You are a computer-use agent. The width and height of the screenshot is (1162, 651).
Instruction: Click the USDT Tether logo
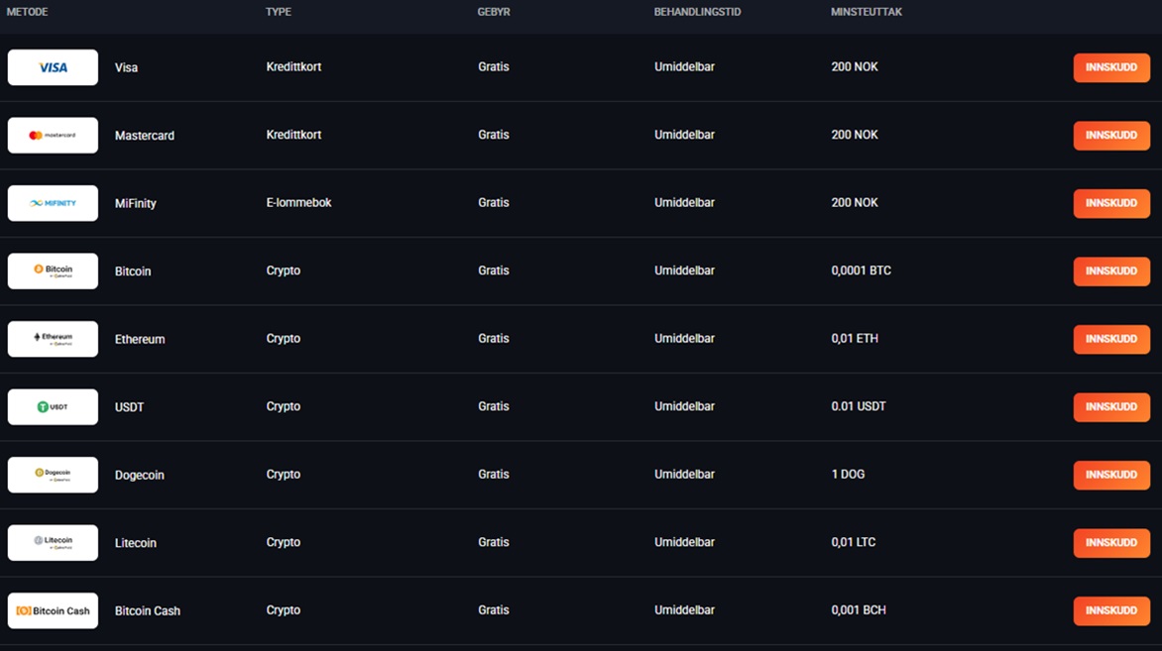[x=53, y=406]
